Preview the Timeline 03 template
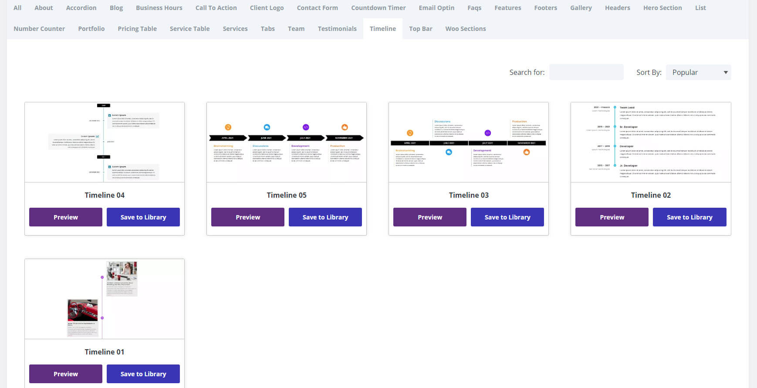Viewport: 757px width, 388px height. [430, 217]
